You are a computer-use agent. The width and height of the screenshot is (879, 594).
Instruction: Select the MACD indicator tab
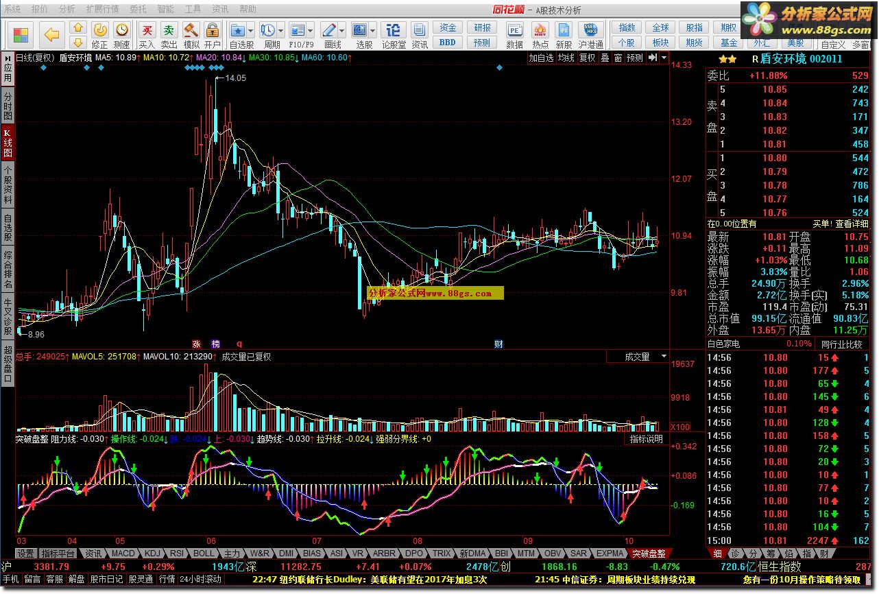click(x=124, y=553)
